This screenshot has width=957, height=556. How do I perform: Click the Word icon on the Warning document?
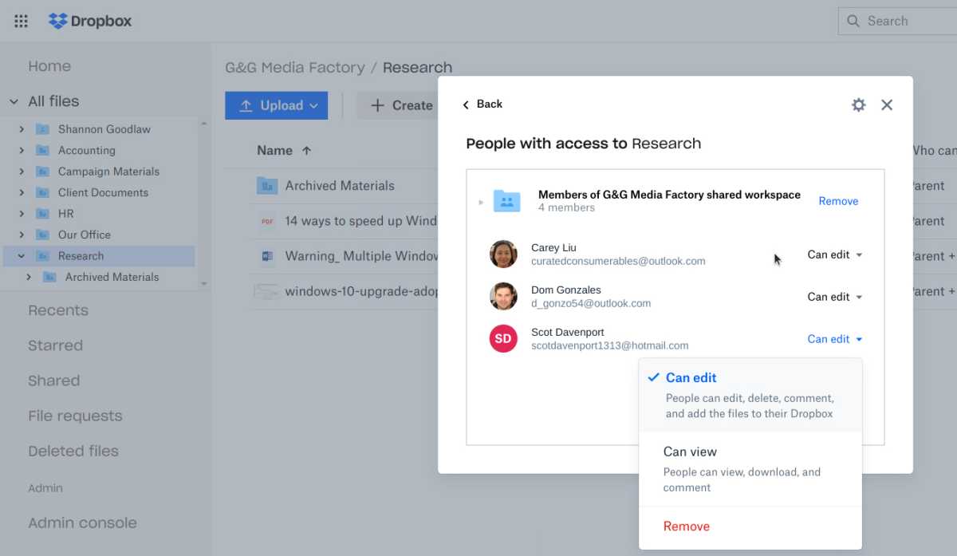pos(266,256)
